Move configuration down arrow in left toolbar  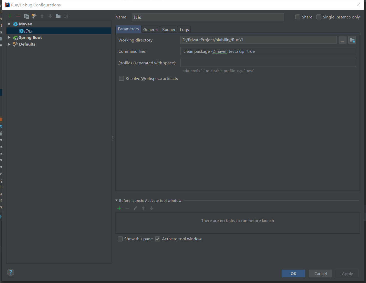click(50, 16)
